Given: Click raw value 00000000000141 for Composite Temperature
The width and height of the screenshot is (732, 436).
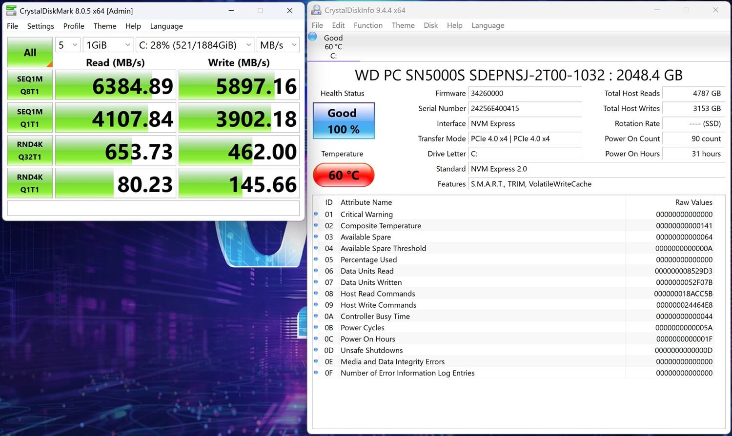Looking at the screenshot, I should [684, 225].
